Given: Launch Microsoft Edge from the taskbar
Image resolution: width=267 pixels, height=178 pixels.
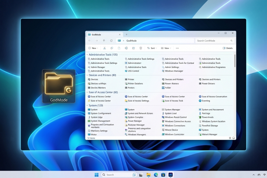Looking at the screenshot, I should coord(156,175).
